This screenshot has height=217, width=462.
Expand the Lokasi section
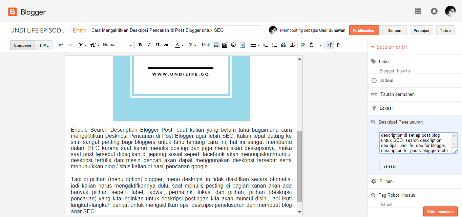point(415,108)
